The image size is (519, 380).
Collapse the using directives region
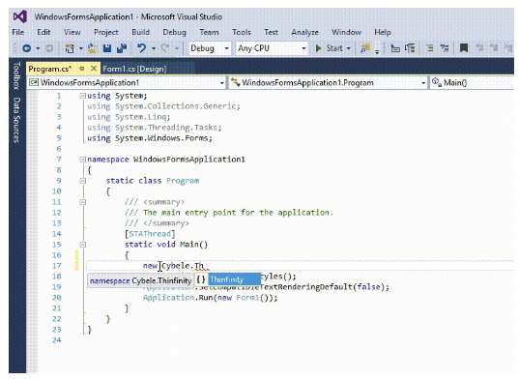point(82,96)
